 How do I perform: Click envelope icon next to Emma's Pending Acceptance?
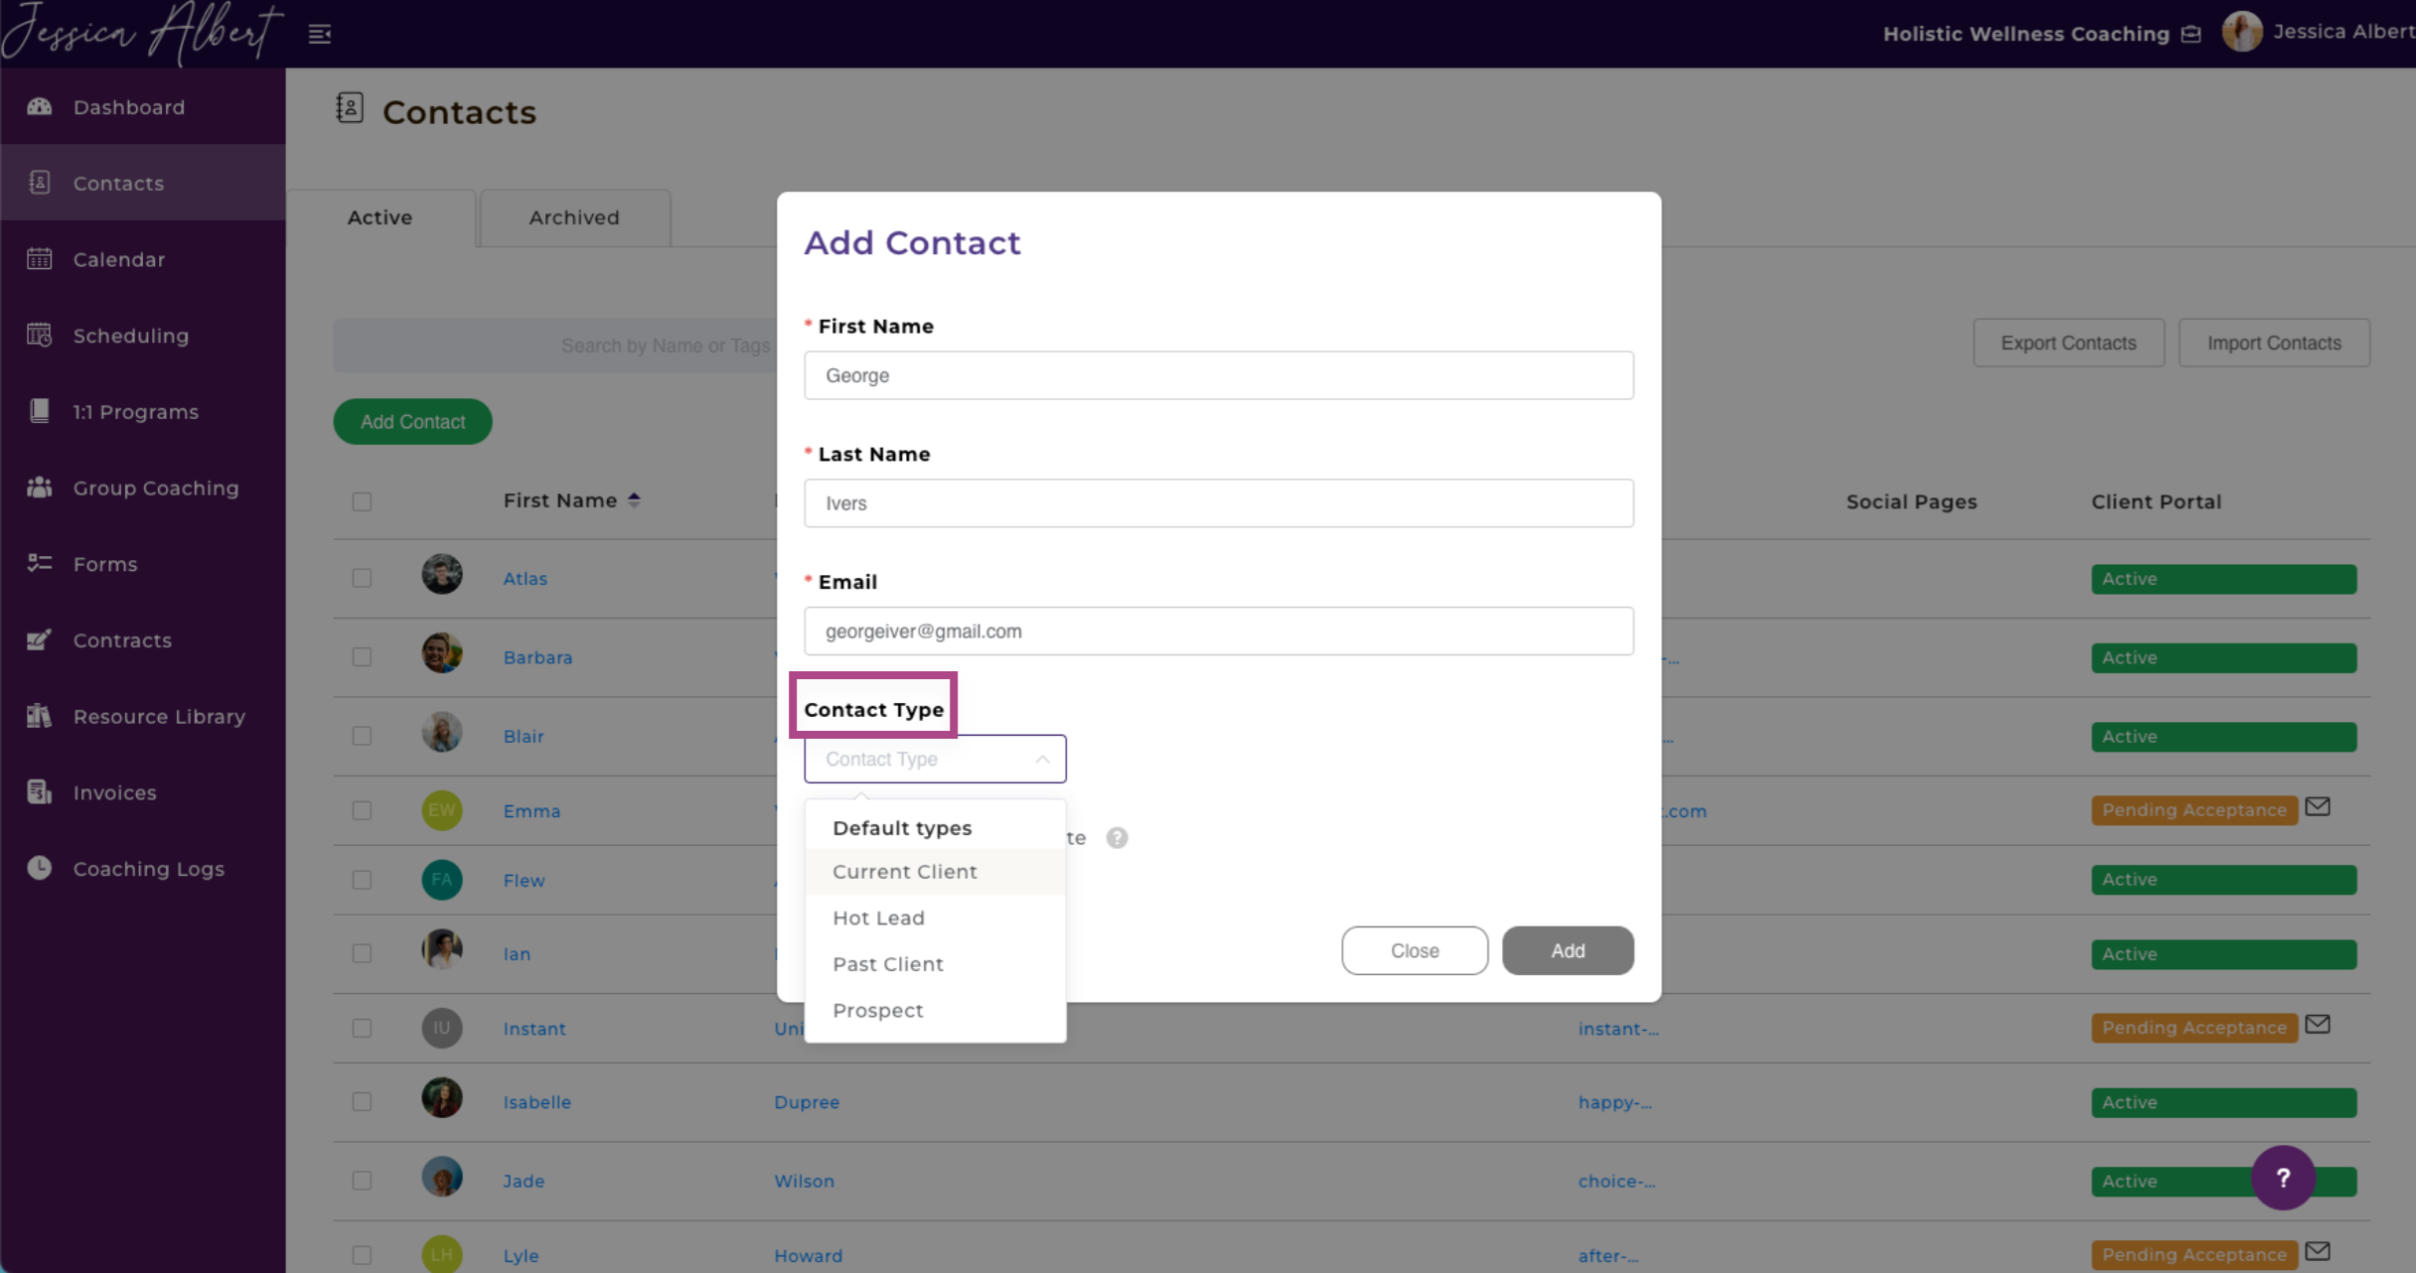[x=2318, y=806]
